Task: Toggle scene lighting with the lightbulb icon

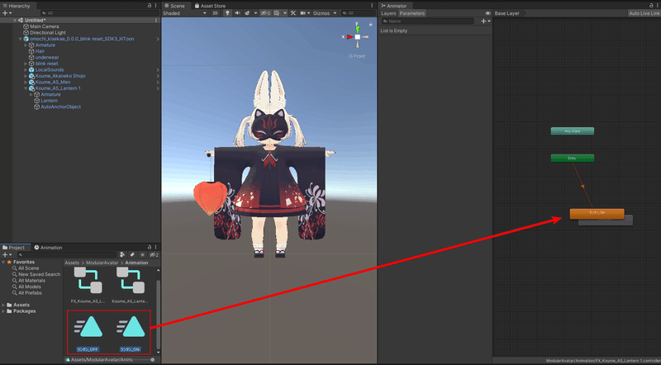Action: click(x=228, y=13)
